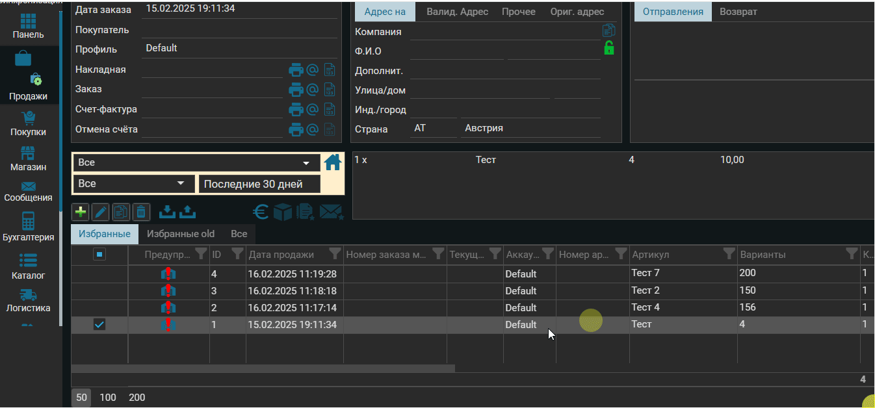This screenshot has height=408, width=875.
Task: Switch to the 'Избранные old' tab
Action: (181, 234)
